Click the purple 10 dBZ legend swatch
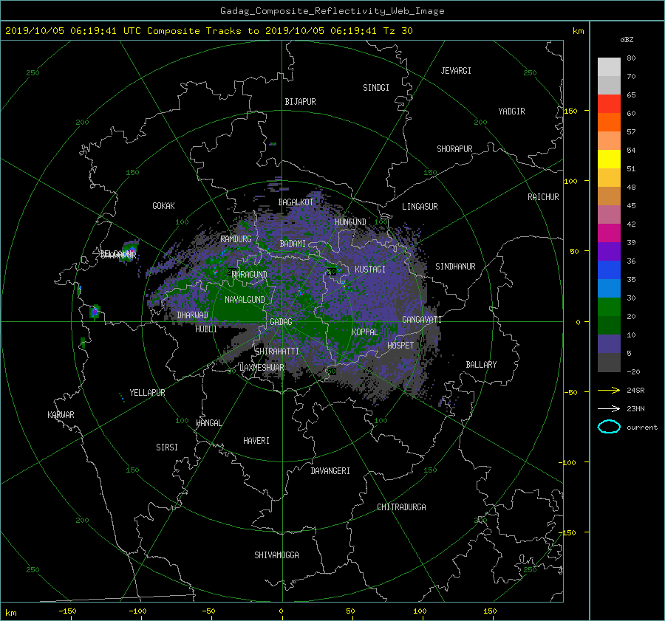Screen dimensions: 665x621 point(609,344)
